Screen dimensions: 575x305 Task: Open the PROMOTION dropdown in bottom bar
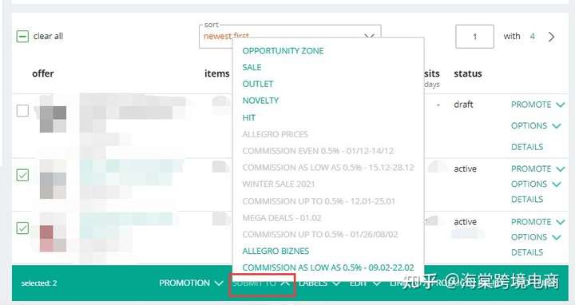[191, 283]
